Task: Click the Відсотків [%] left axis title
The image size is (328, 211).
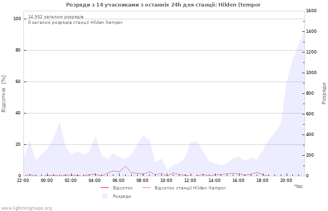Action: coord(4,94)
